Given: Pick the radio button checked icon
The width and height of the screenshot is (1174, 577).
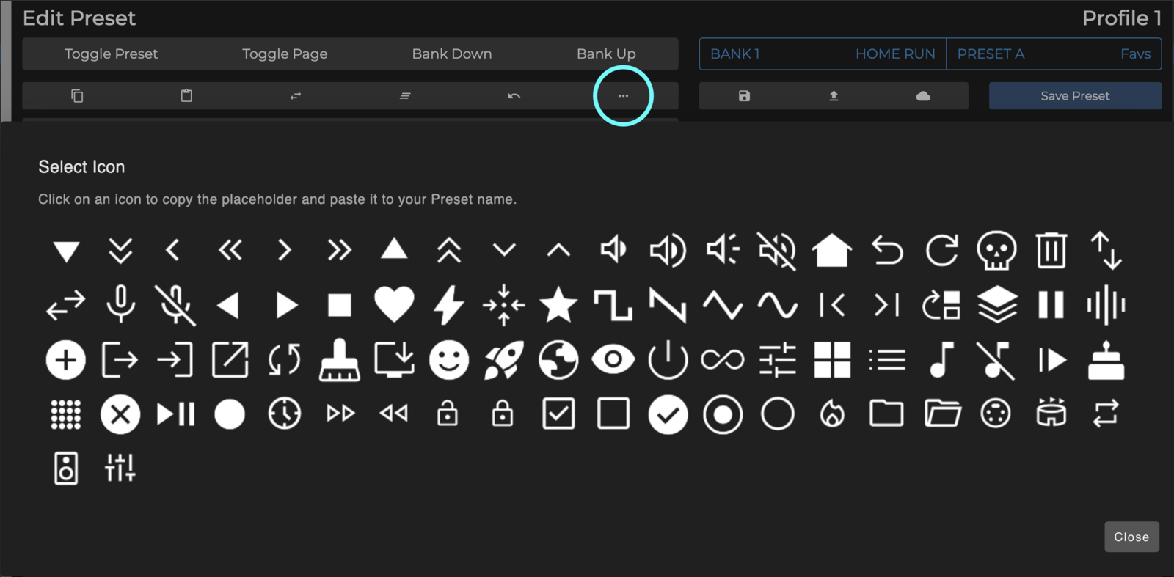Looking at the screenshot, I should (x=722, y=414).
